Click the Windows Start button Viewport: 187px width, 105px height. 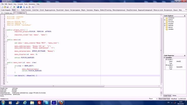[x=3, y=103]
